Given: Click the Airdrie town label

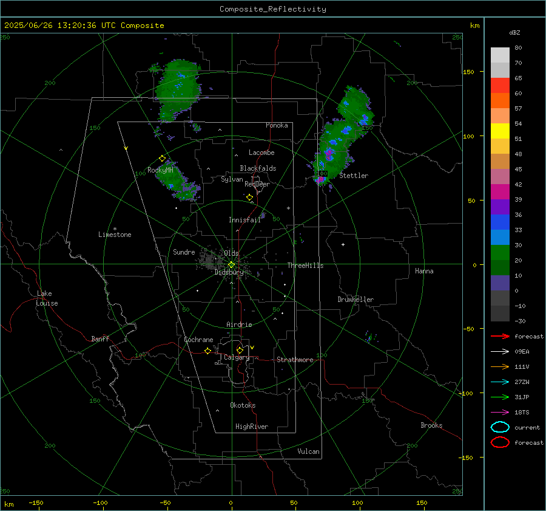Looking at the screenshot, I should 239,324.
